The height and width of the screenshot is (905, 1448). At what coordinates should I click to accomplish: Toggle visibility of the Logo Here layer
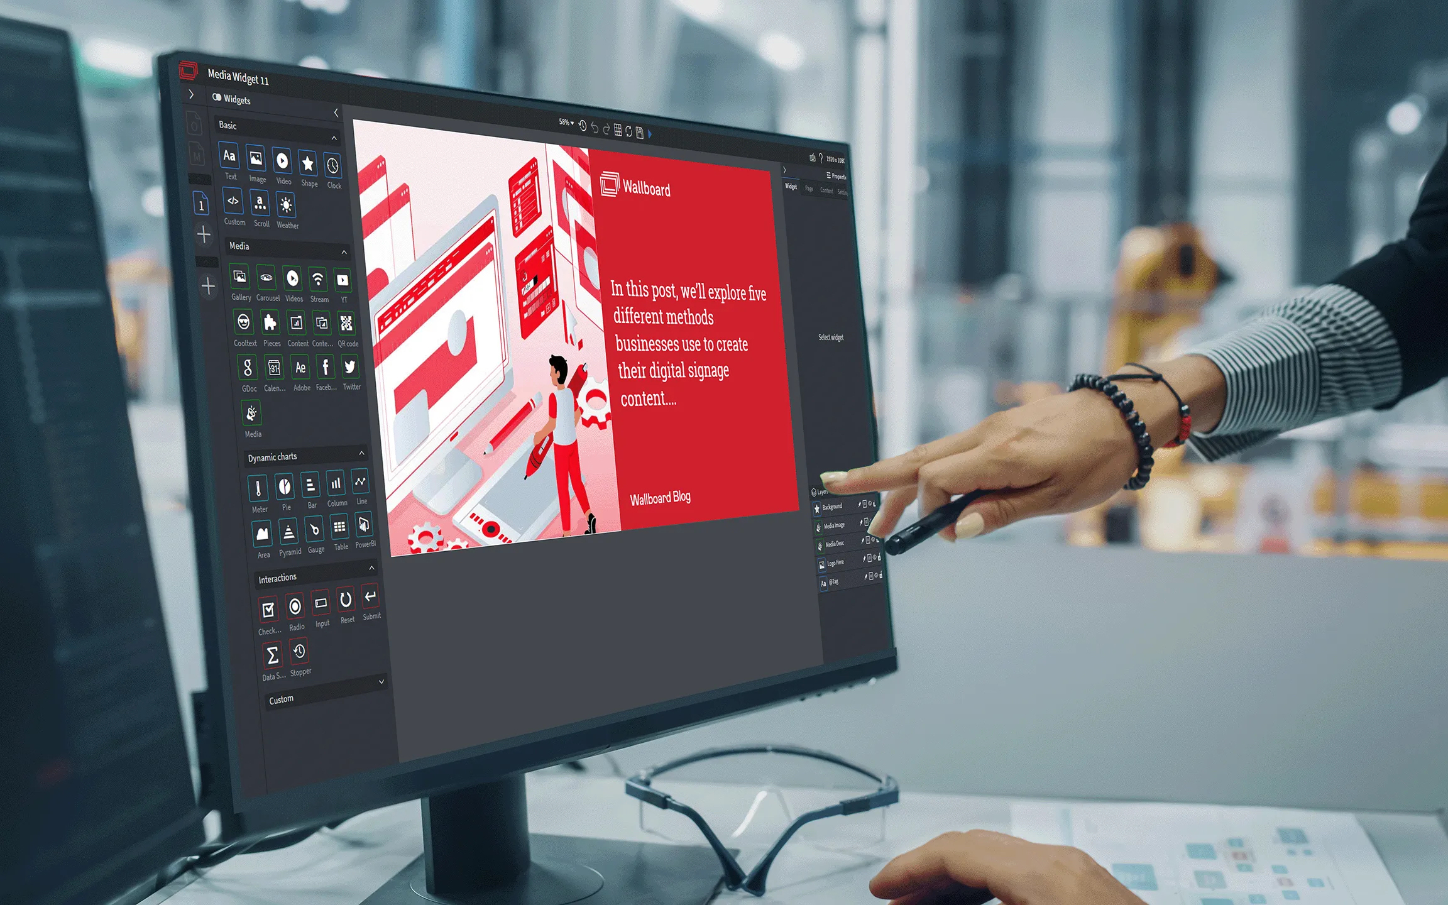[875, 559]
